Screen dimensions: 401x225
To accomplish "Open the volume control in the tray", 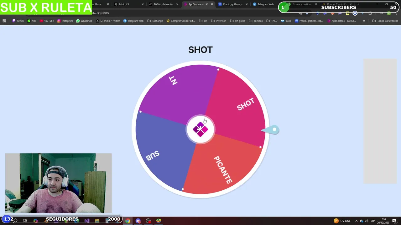I will click(366, 221).
